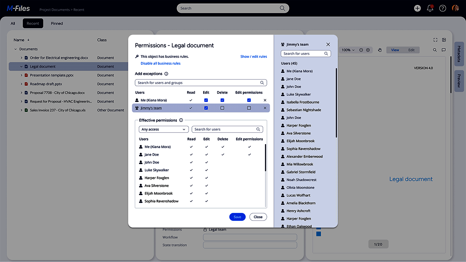Click the plus create-new icon in top bar
The width and height of the screenshot is (466, 262).
point(417,8)
